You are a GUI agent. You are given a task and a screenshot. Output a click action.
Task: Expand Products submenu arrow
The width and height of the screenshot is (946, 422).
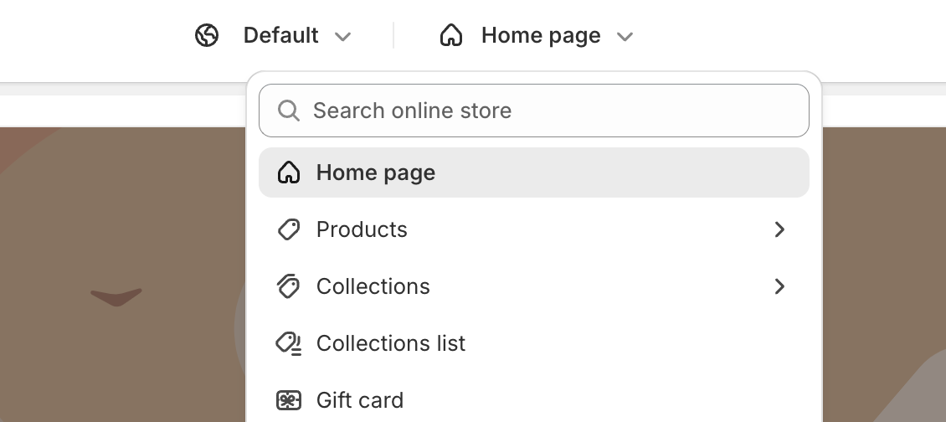(779, 229)
